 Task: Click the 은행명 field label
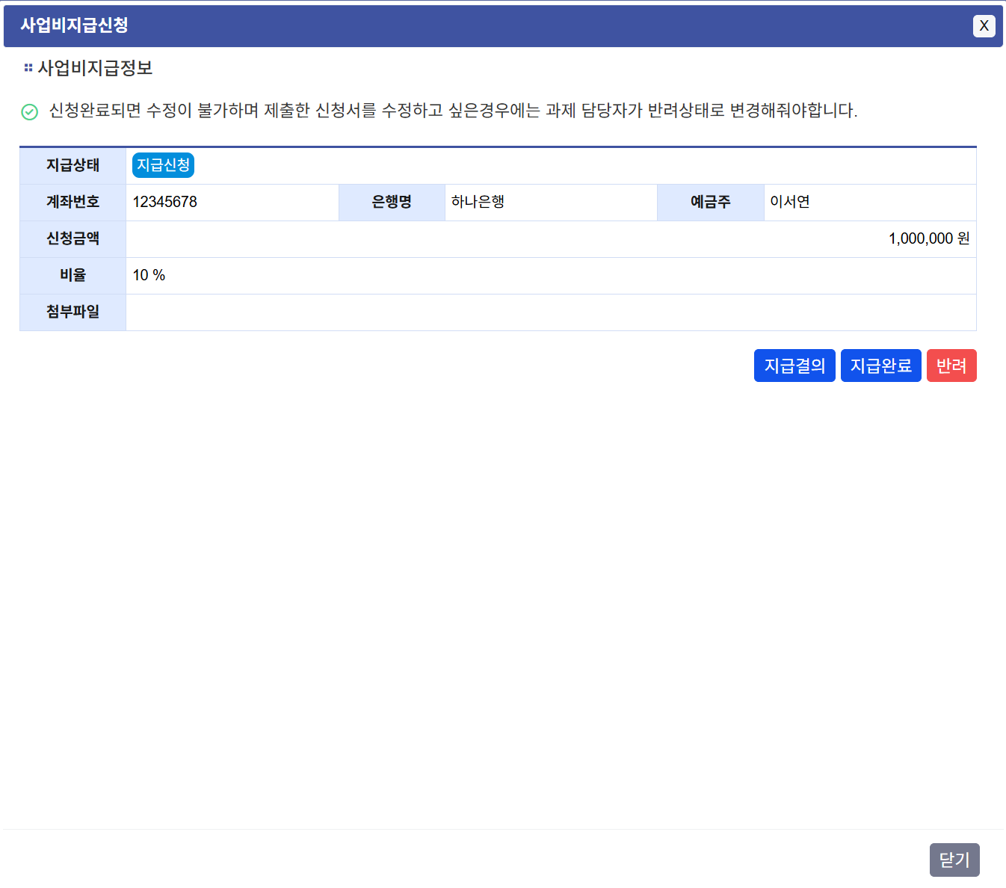[392, 202]
